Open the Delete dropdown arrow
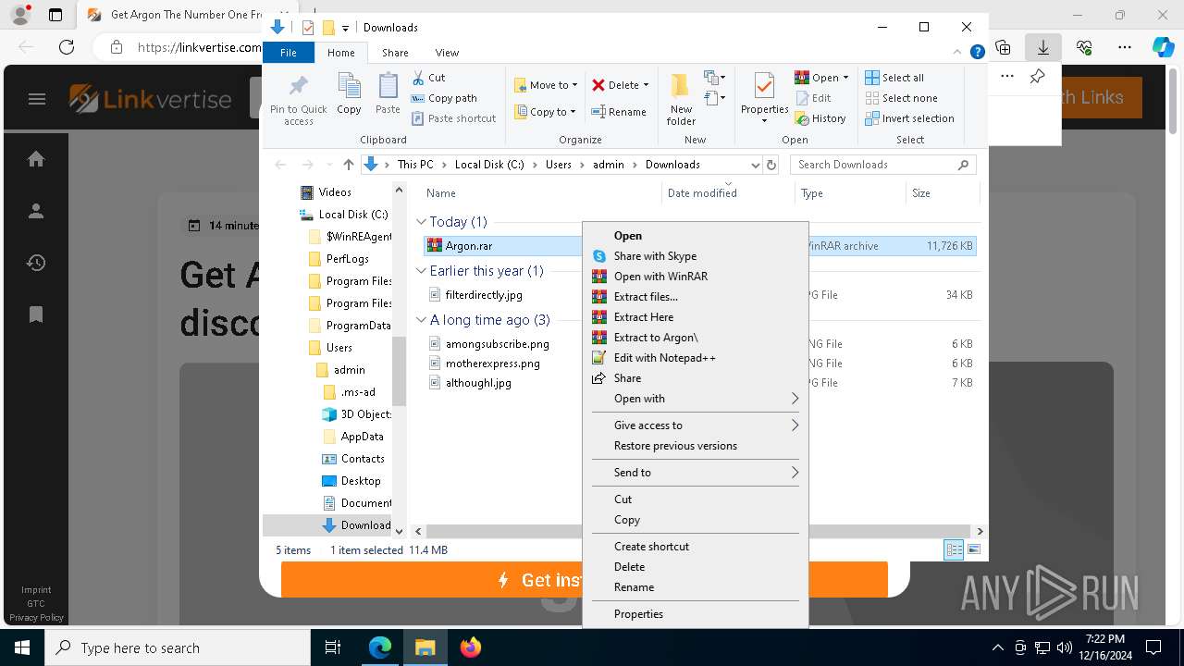The width and height of the screenshot is (1184, 666). (646, 85)
